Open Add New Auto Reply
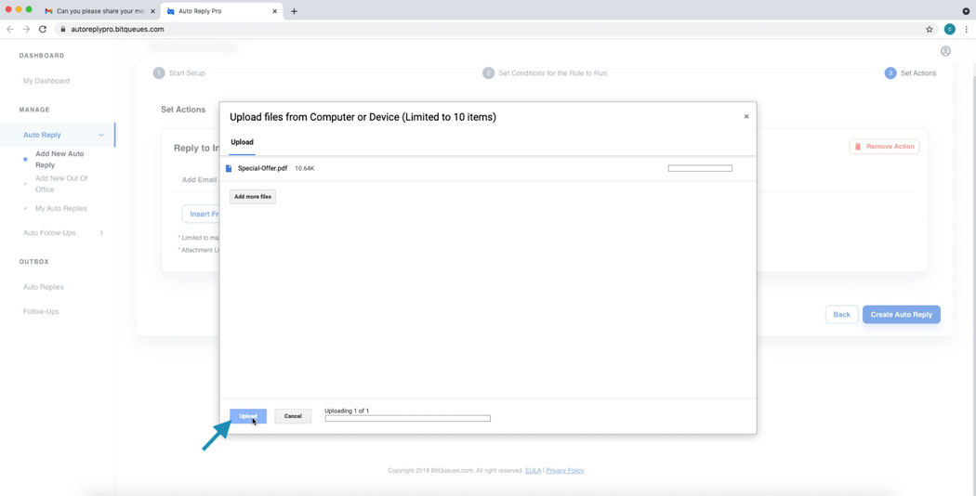Image resolution: width=976 pixels, height=496 pixels. coord(59,160)
